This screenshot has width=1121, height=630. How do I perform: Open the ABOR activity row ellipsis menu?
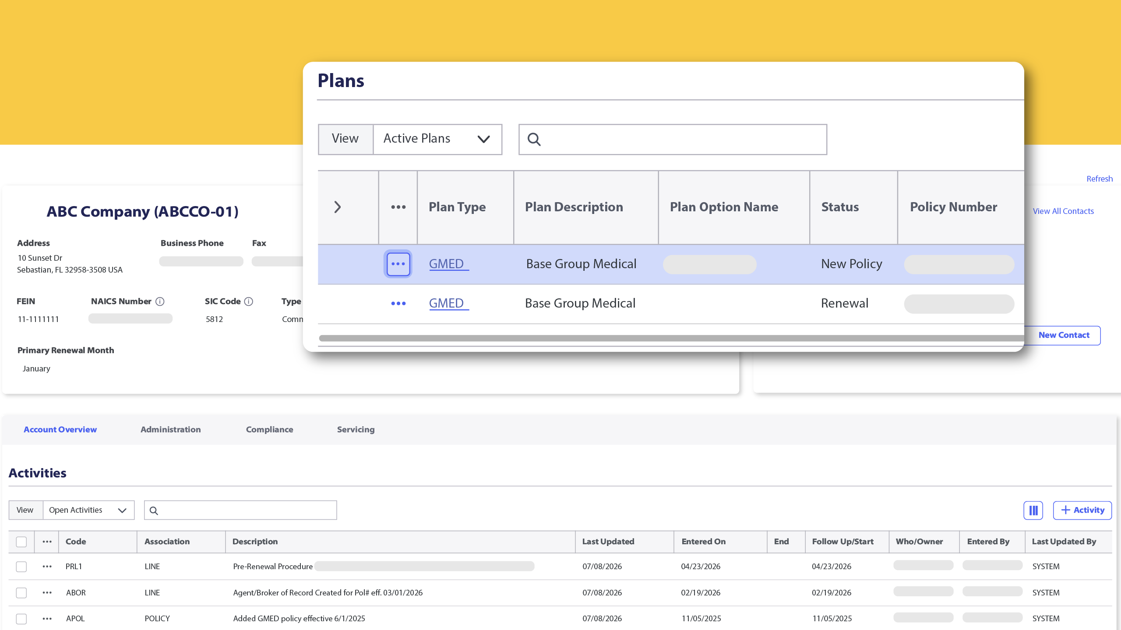[x=47, y=593]
